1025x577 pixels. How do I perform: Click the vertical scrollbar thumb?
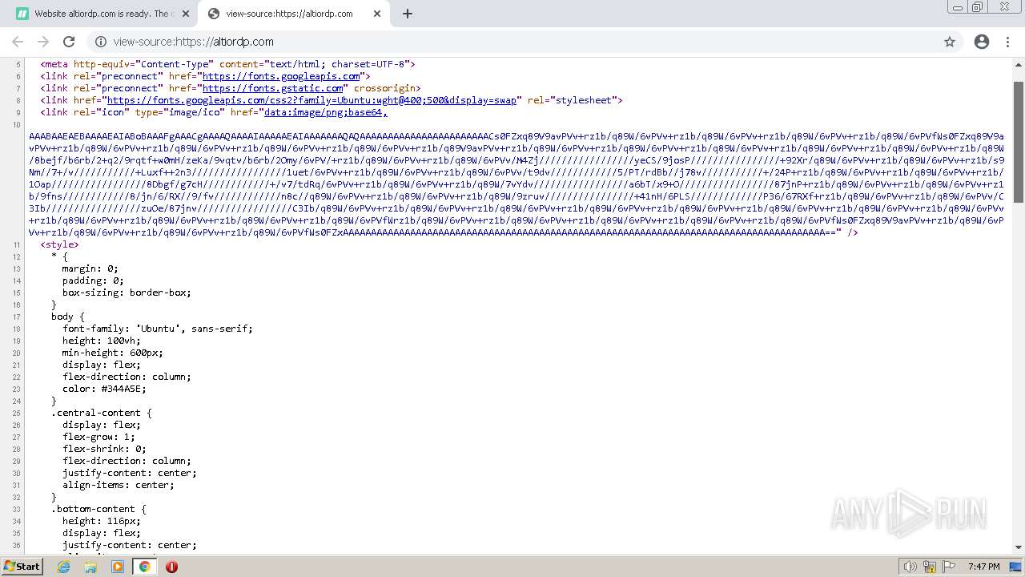tap(1019, 142)
